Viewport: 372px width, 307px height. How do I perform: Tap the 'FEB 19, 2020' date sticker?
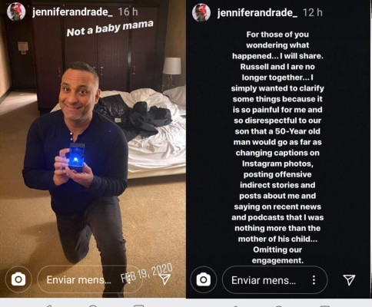147,272
